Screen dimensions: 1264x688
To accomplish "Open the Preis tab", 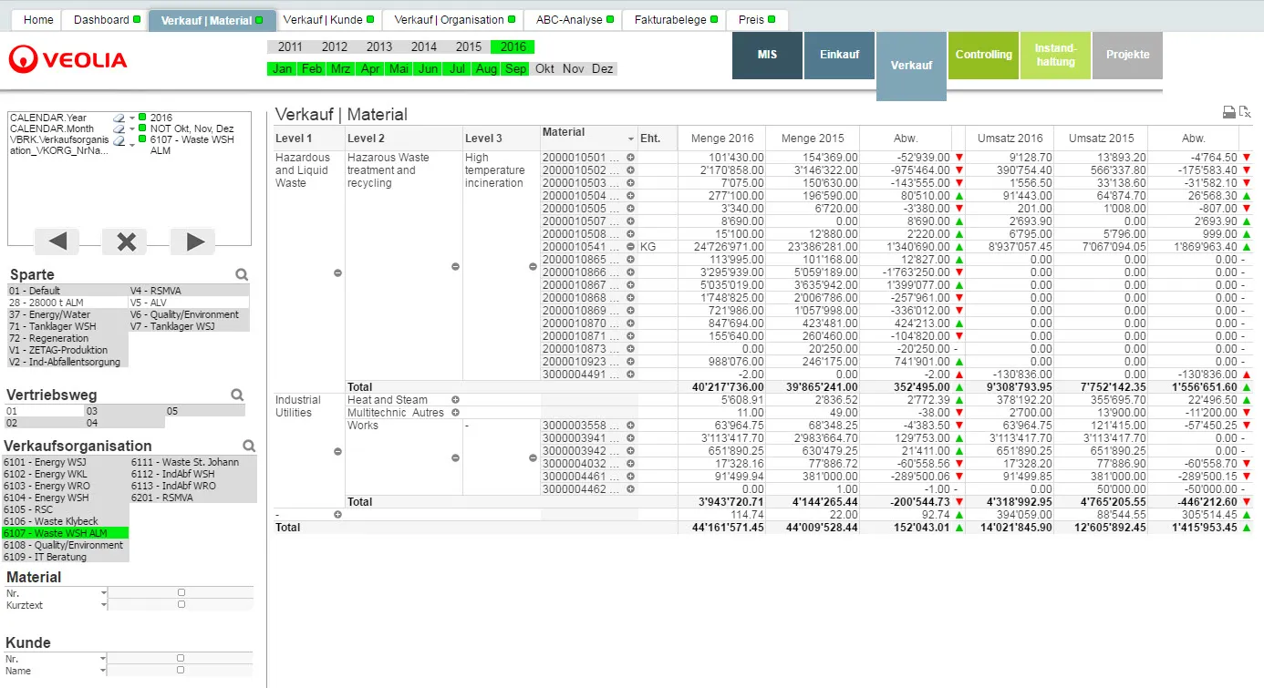I will point(757,20).
